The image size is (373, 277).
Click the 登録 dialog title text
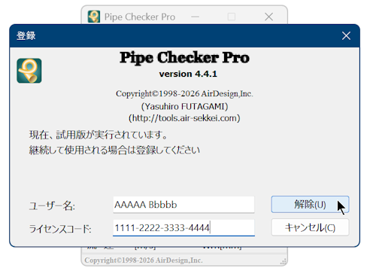coord(26,35)
